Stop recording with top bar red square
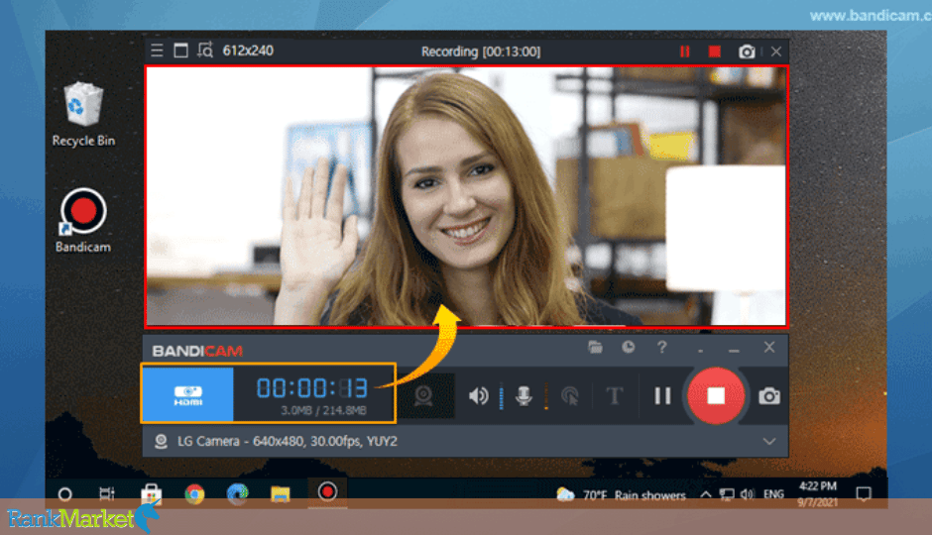This screenshot has width=932, height=535. click(x=715, y=52)
